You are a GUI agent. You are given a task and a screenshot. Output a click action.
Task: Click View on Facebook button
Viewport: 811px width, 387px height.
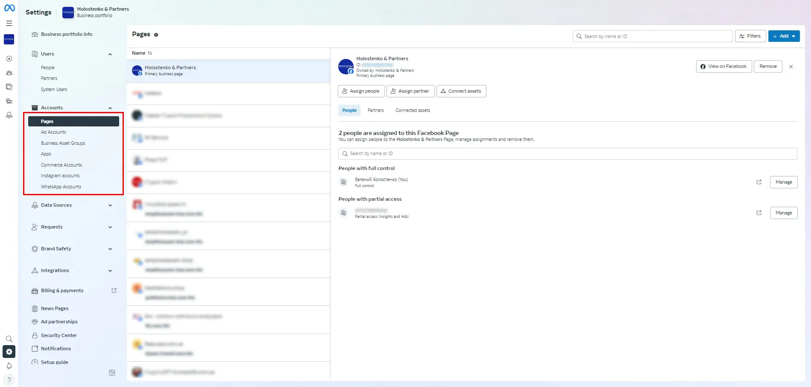click(x=724, y=67)
